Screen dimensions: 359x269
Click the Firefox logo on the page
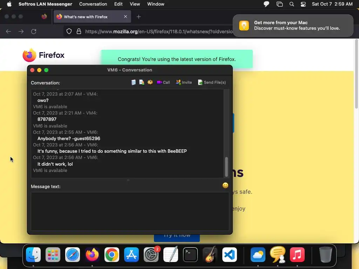(x=43, y=55)
